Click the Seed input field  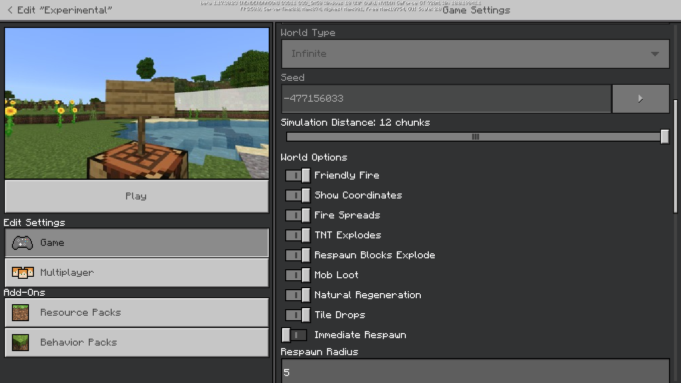pyautogui.click(x=446, y=99)
